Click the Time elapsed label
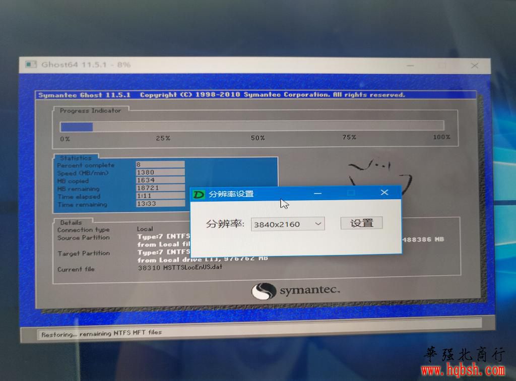Image resolution: width=516 pixels, height=381 pixels. [79, 197]
